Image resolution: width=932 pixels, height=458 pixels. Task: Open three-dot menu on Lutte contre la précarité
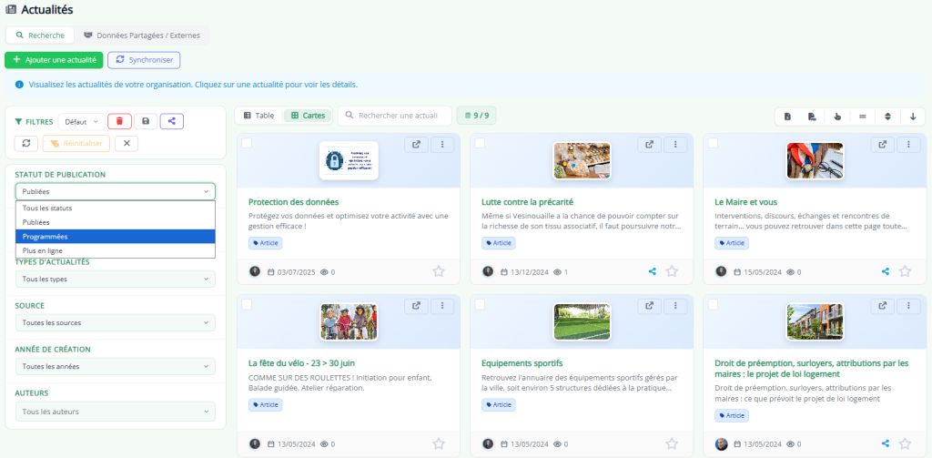(x=675, y=145)
